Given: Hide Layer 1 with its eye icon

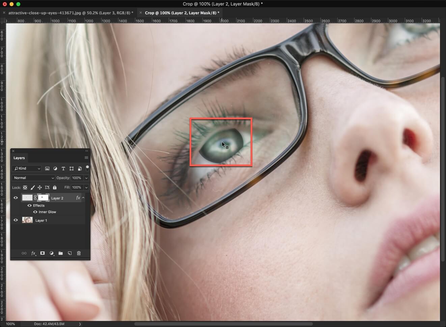Looking at the screenshot, I should 16,220.
